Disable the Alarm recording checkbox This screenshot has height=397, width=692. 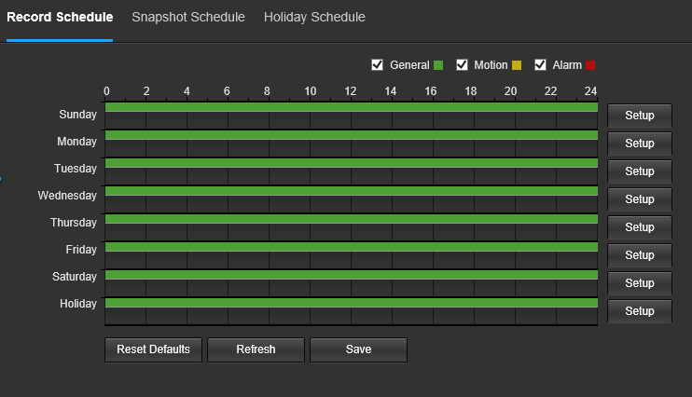click(540, 65)
